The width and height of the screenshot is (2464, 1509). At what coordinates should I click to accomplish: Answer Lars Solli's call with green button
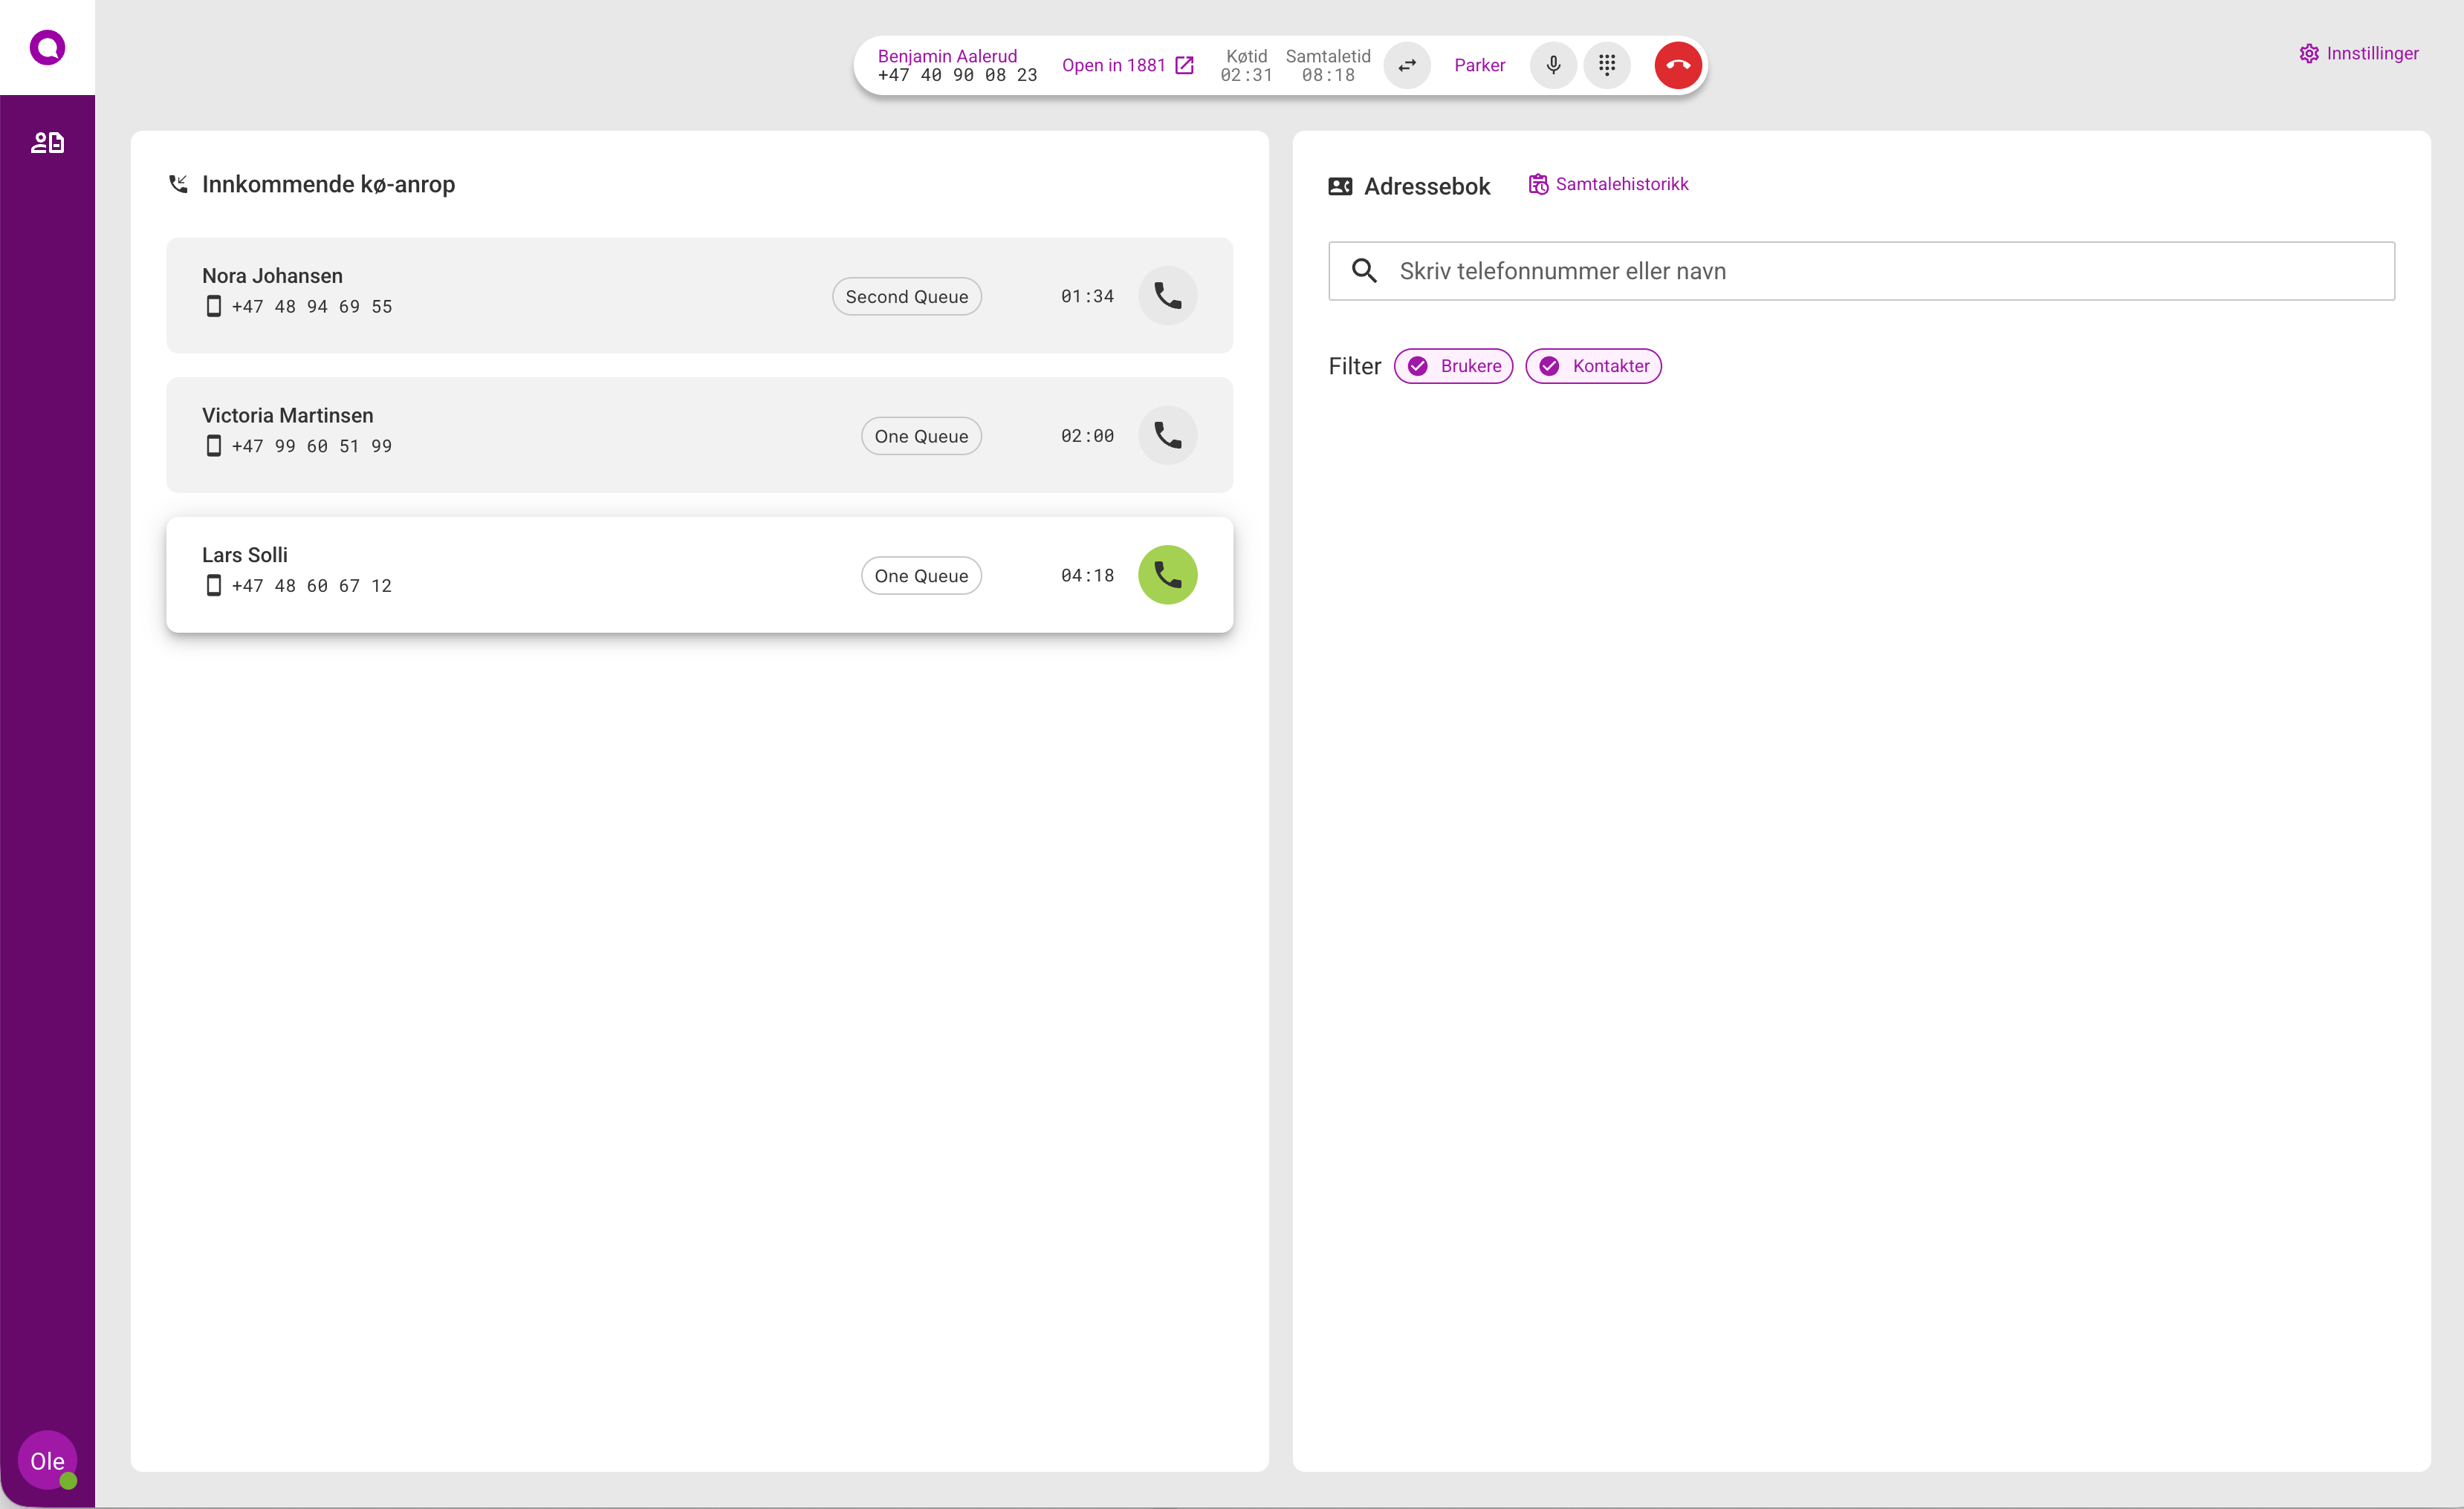pos(1167,575)
